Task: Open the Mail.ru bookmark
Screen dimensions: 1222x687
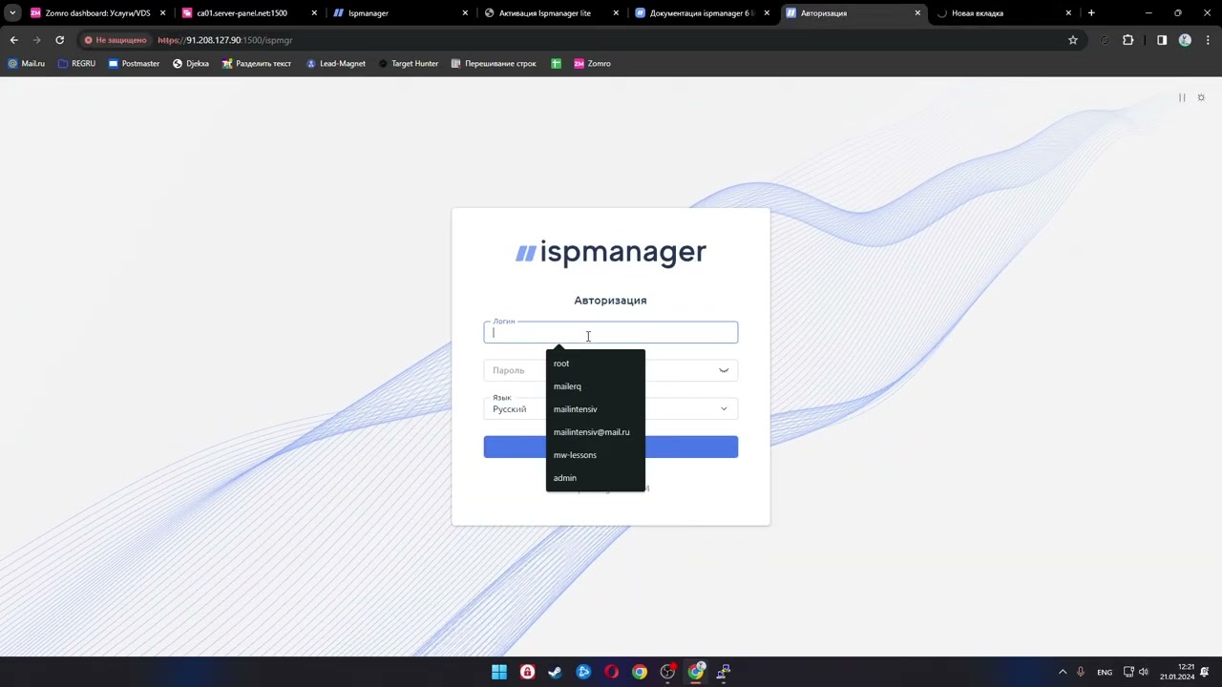Action: click(27, 64)
